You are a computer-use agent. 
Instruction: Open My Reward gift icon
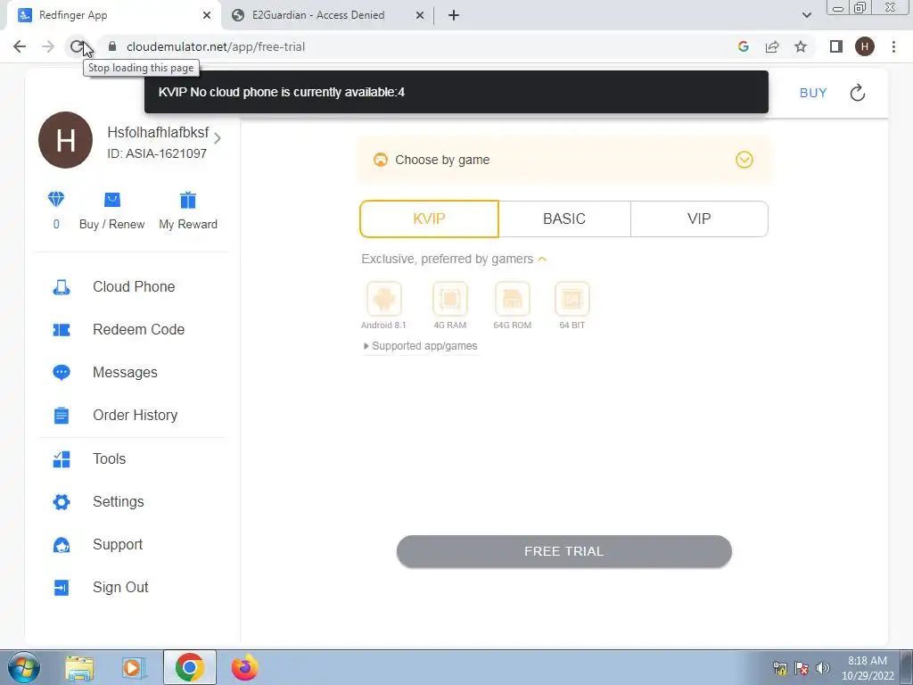click(188, 200)
